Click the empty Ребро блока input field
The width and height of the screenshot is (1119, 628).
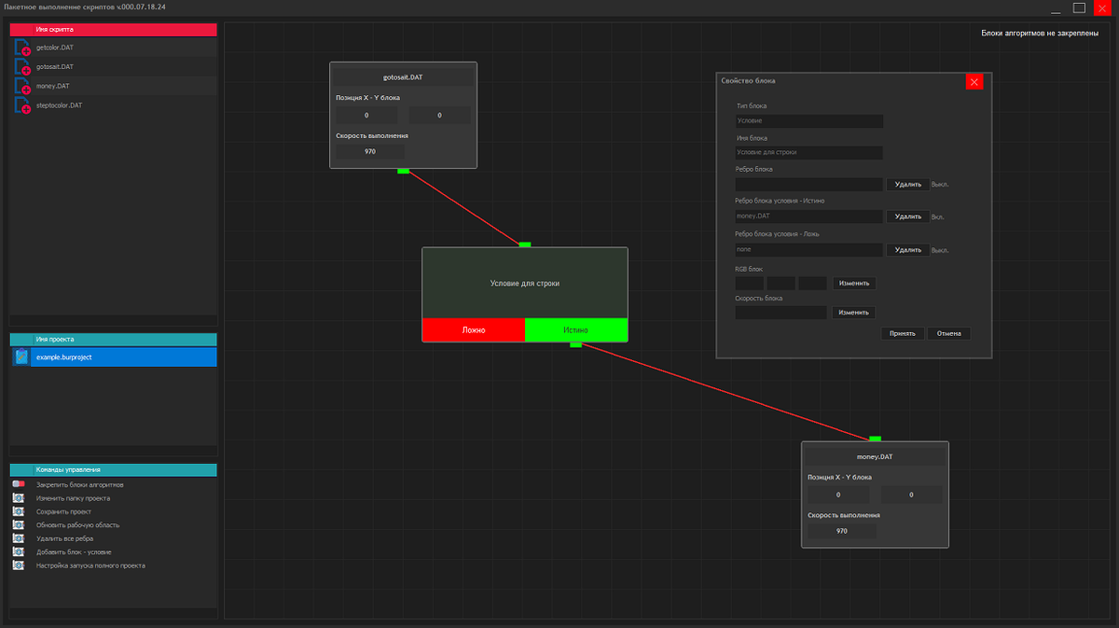[x=808, y=185]
